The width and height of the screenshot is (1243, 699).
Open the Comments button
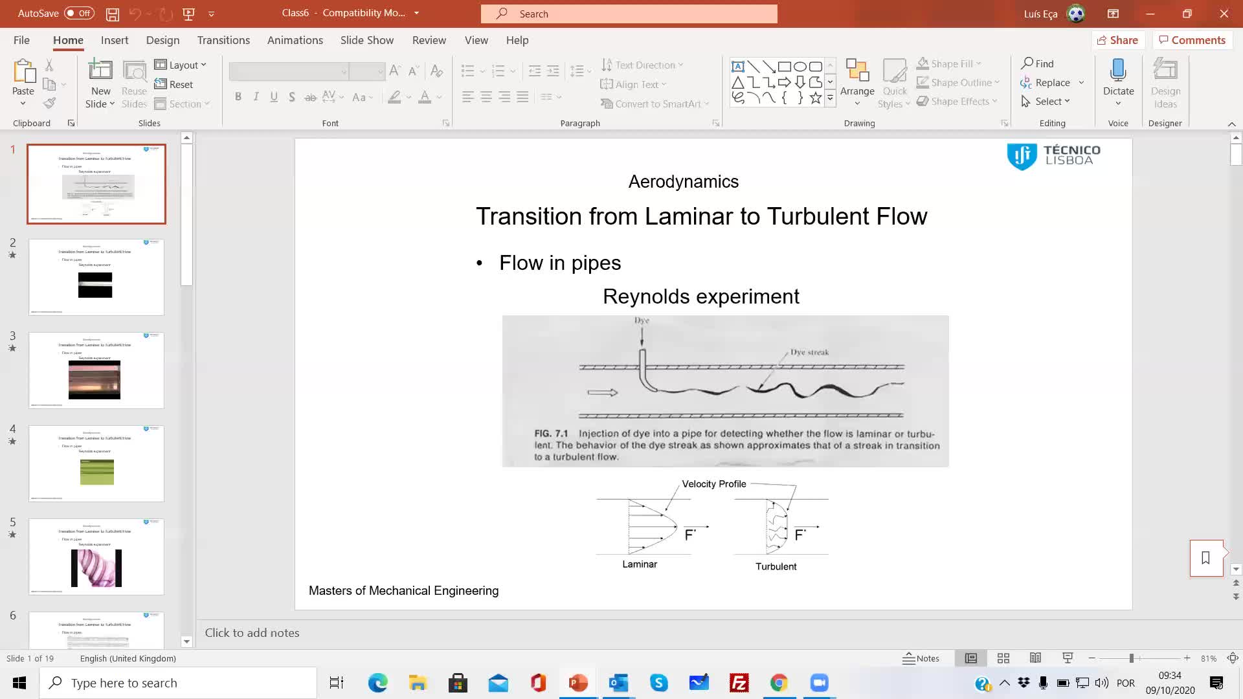(1191, 40)
